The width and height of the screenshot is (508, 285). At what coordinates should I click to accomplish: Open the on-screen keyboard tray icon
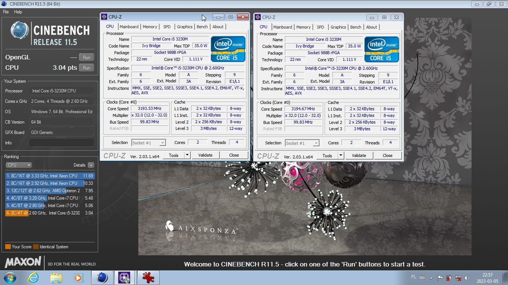click(422, 277)
